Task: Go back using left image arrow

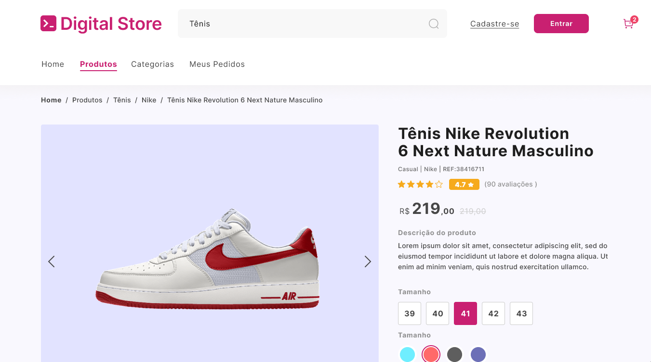Action: click(52, 262)
